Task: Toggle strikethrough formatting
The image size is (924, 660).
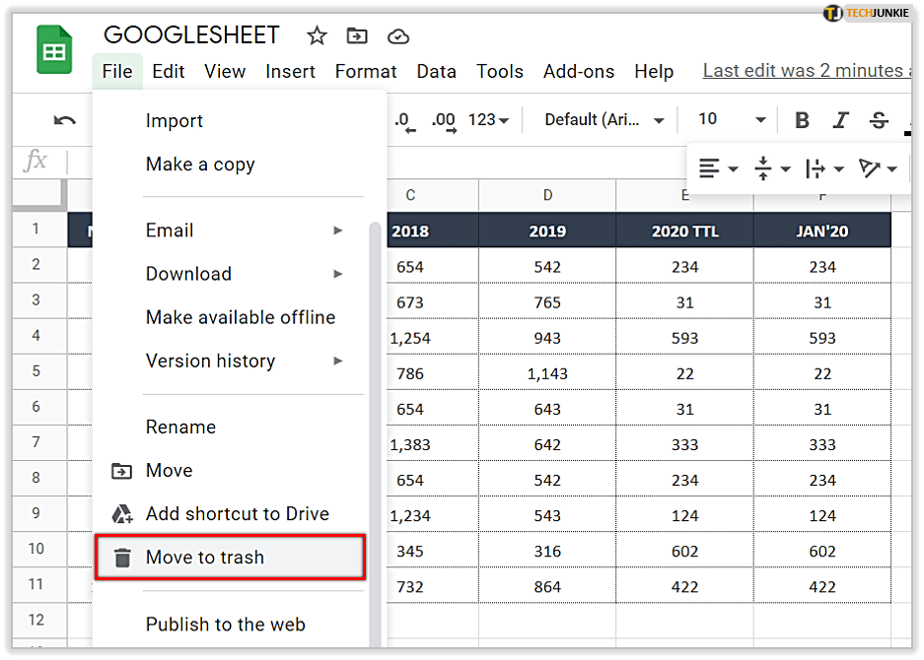Action: click(x=879, y=120)
